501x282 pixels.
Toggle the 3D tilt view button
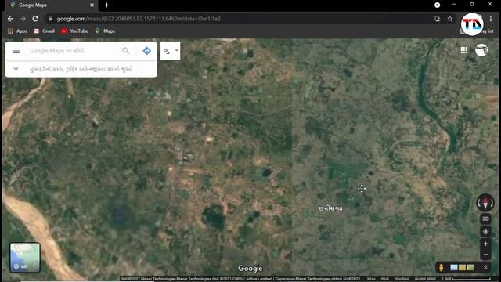click(x=485, y=219)
